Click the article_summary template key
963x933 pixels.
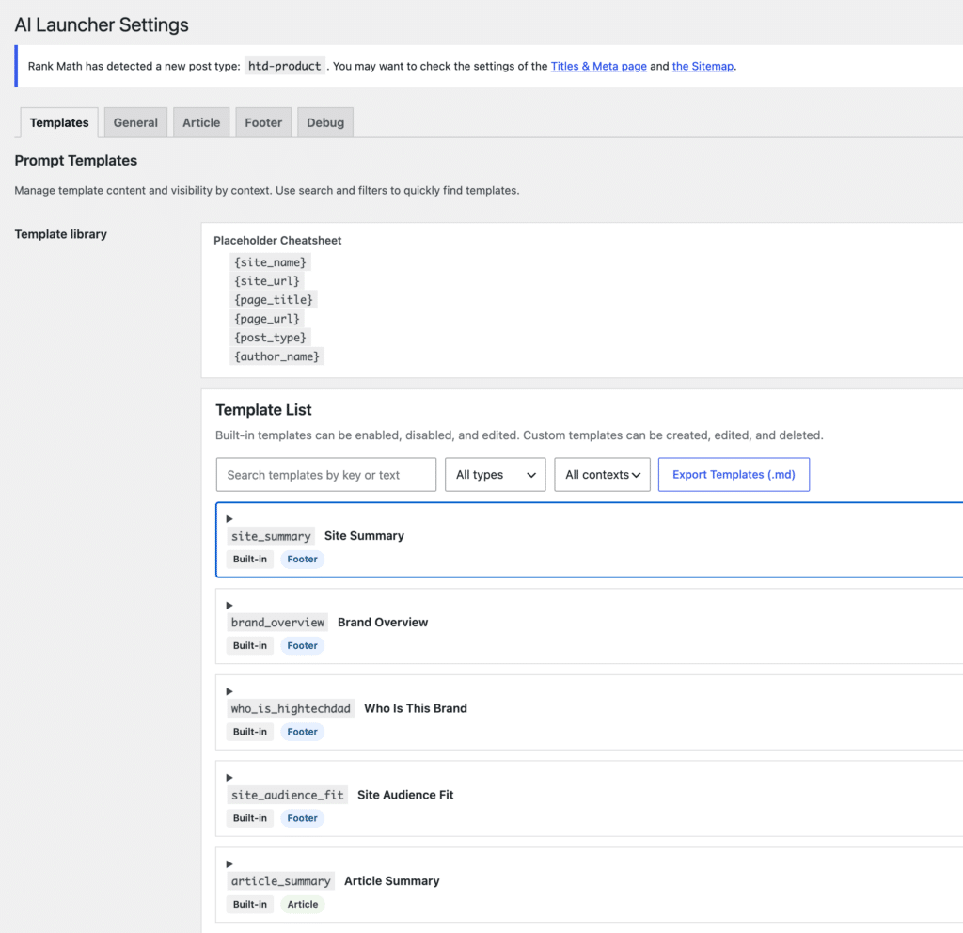tap(280, 880)
